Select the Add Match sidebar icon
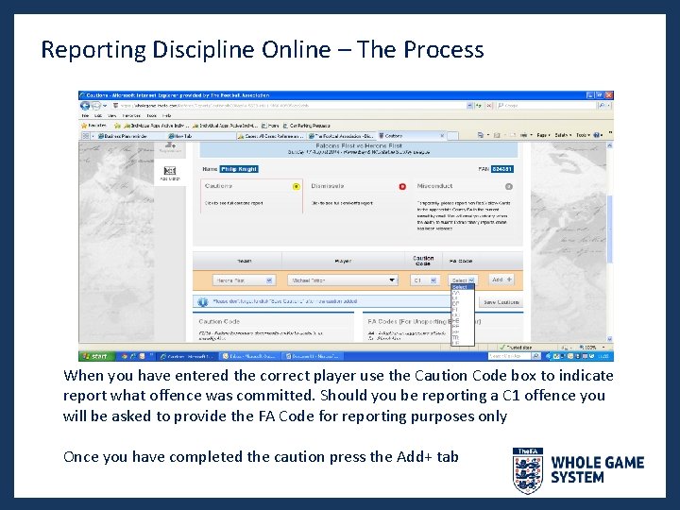 click(x=170, y=173)
